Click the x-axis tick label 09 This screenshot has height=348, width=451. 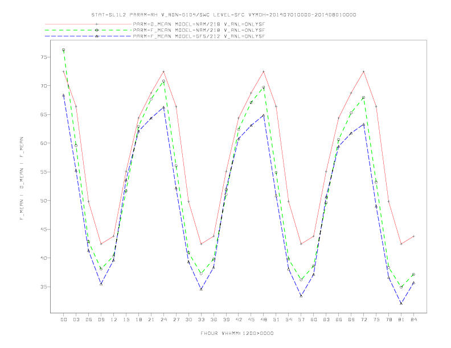[101, 320]
